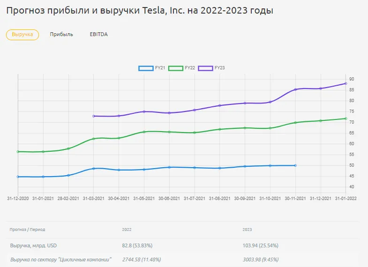Click the 103.94 (25.54%) cell
This screenshot has height=267, width=368.
tap(261, 245)
